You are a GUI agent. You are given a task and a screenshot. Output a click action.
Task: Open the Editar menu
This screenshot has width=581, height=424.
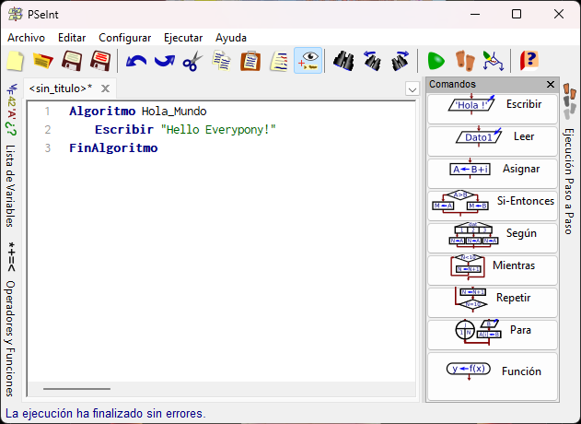click(72, 38)
